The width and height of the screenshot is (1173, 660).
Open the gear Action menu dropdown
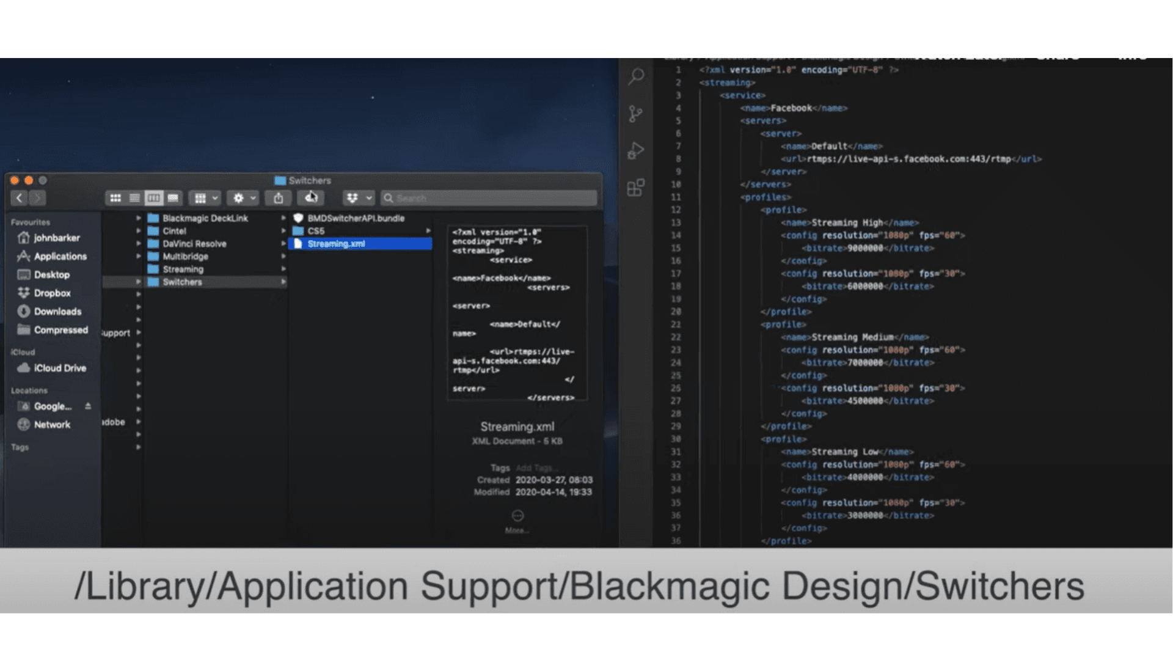(244, 198)
